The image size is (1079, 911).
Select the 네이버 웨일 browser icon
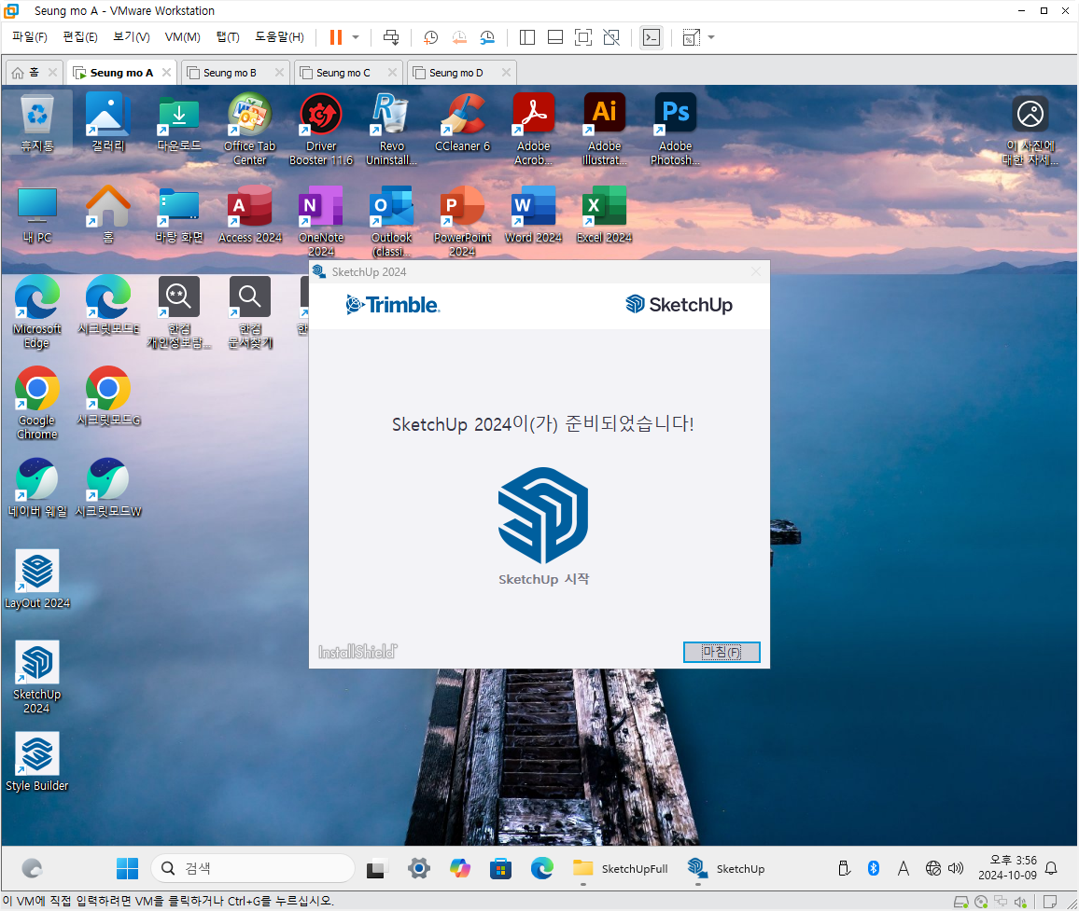pyautogui.click(x=37, y=489)
